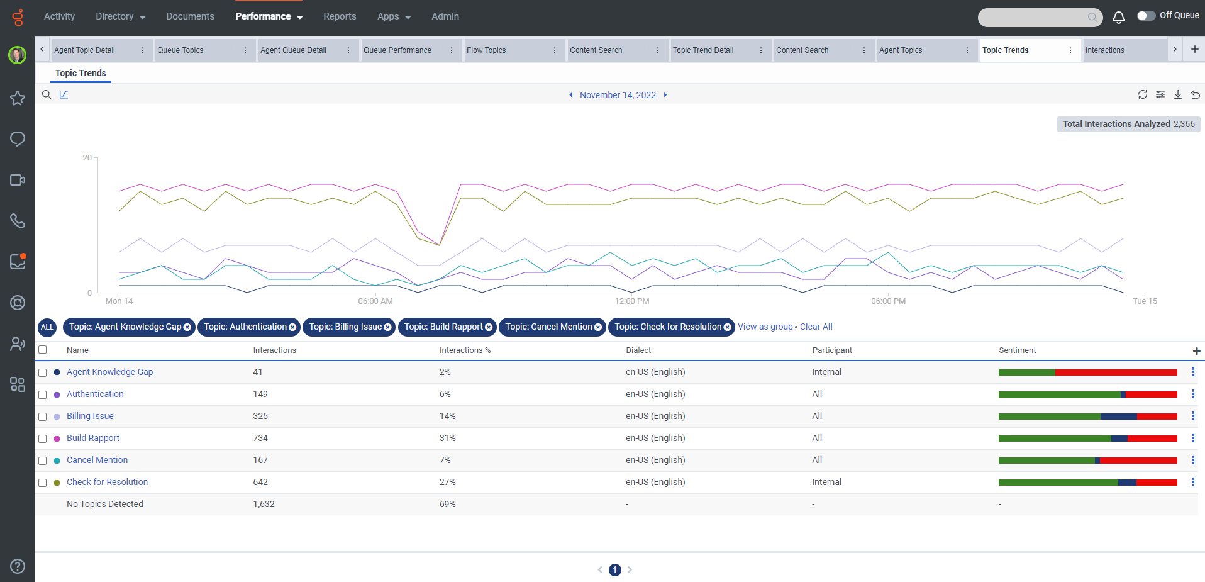Tick the select-all checkbox in header
This screenshot has width=1205, height=582.
pyautogui.click(x=43, y=350)
